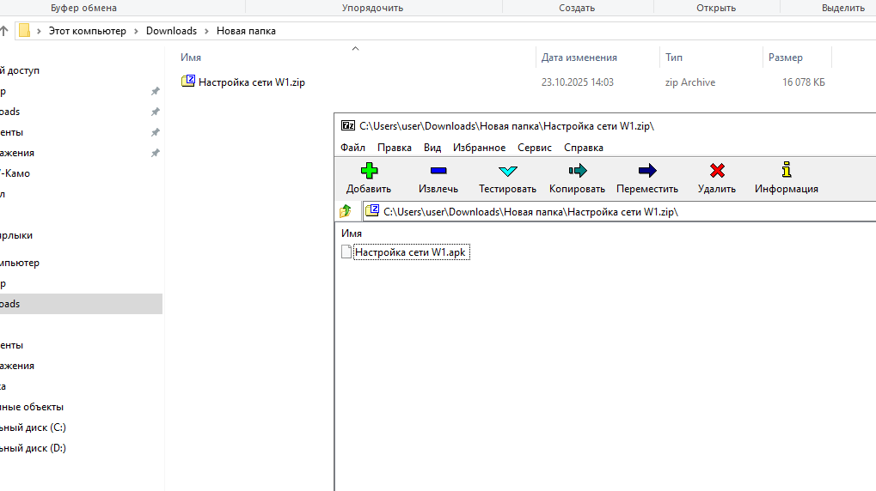
Task: Click the green Add (Добавить) icon
Action: (369, 171)
